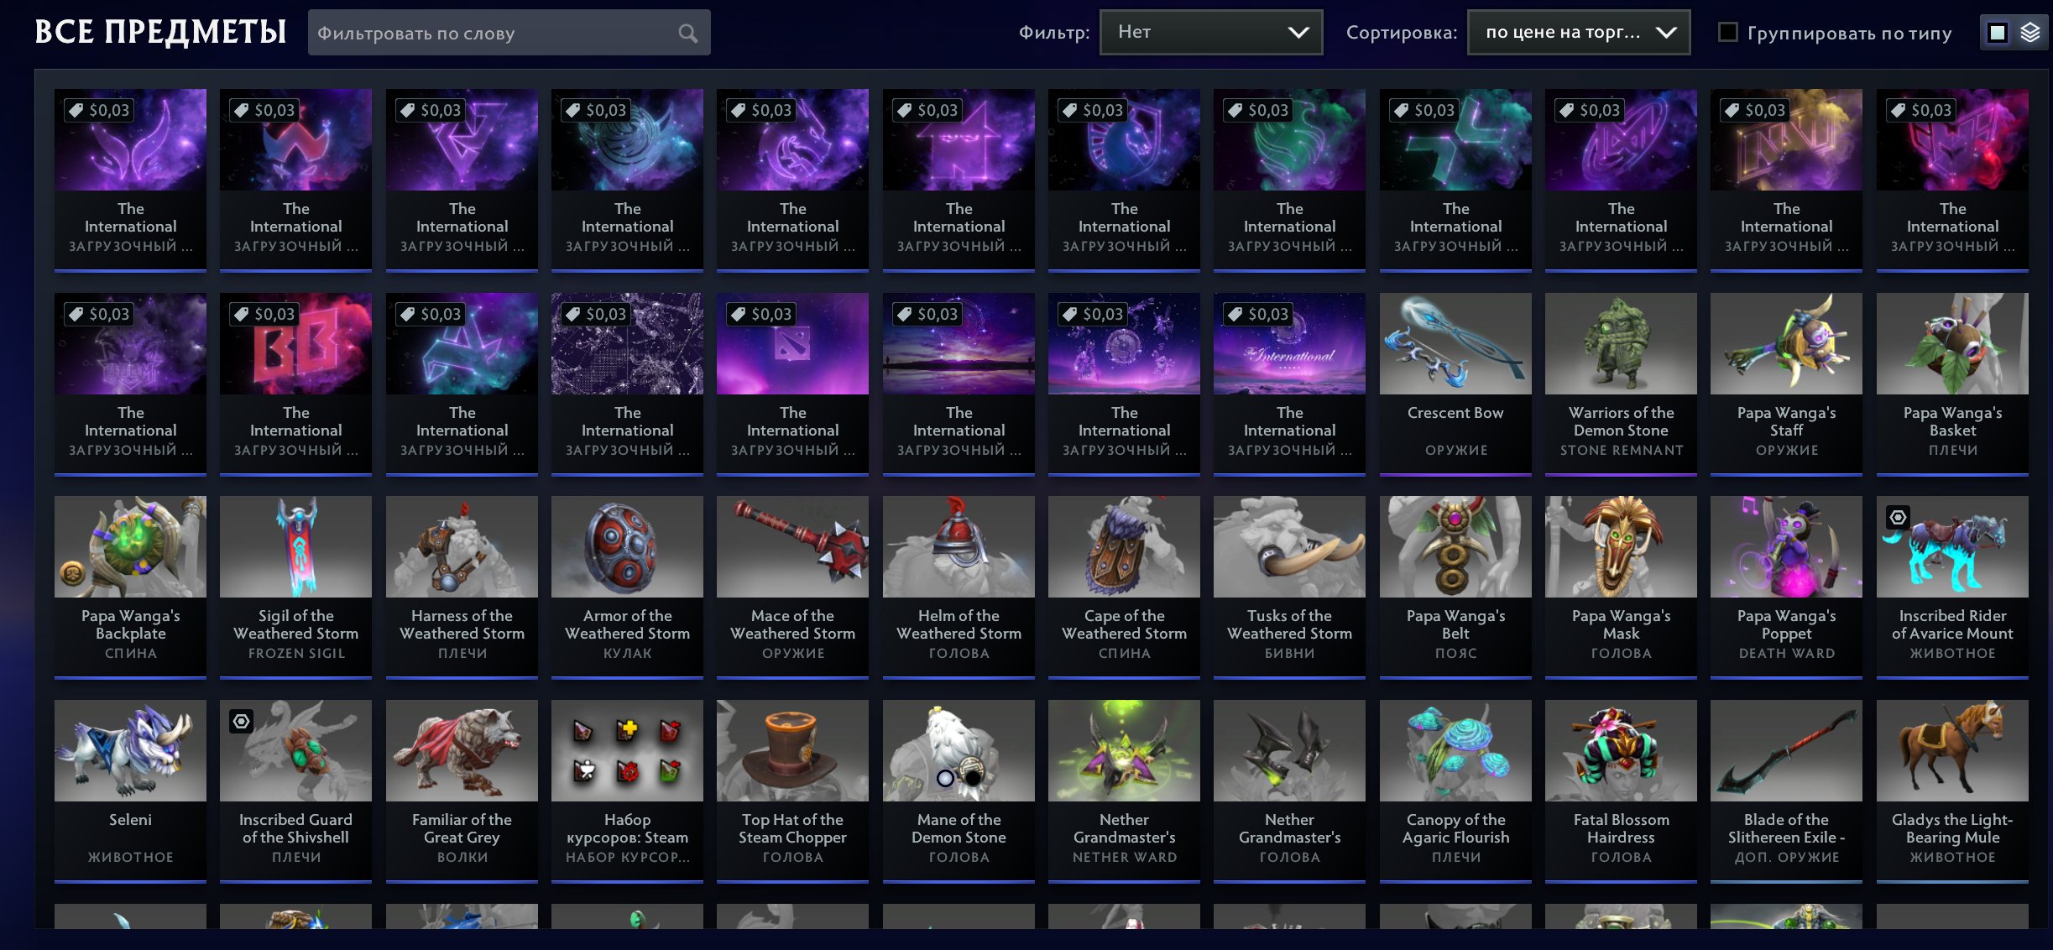2053x950 pixels.
Task: Select Fatal Blossom Hairdress item
Action: tap(1621, 790)
